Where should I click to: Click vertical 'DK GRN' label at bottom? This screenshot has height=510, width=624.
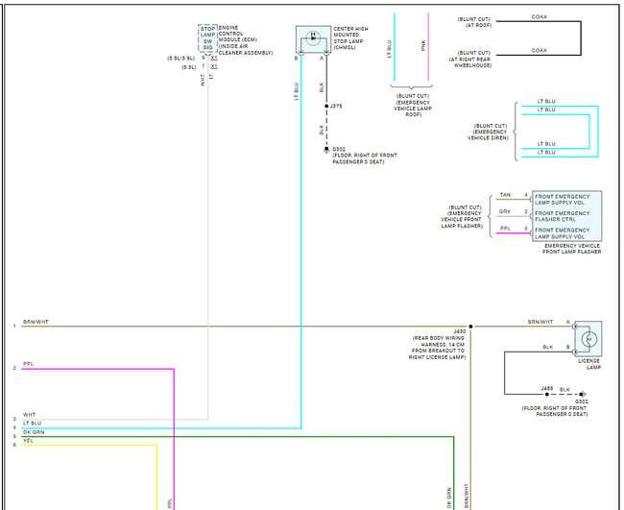[x=449, y=498]
